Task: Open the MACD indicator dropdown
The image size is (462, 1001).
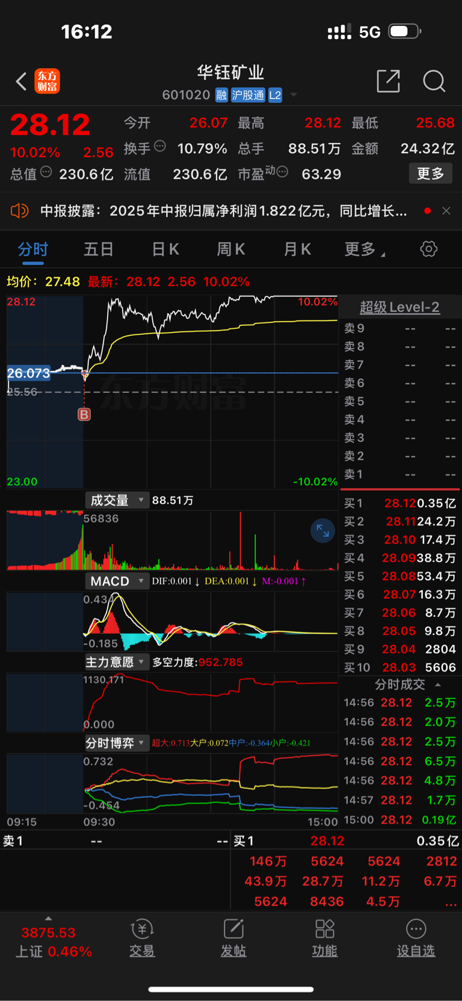Action: tap(116, 581)
